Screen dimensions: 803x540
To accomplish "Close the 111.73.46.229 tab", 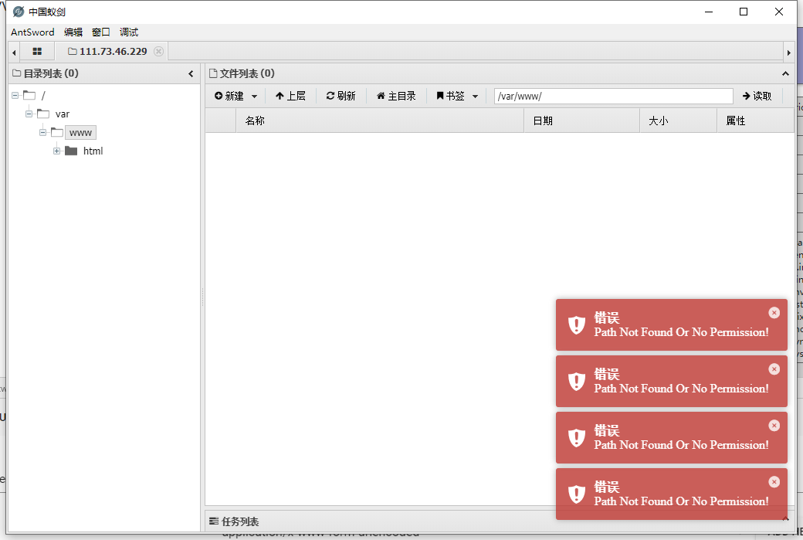I will (x=159, y=51).
